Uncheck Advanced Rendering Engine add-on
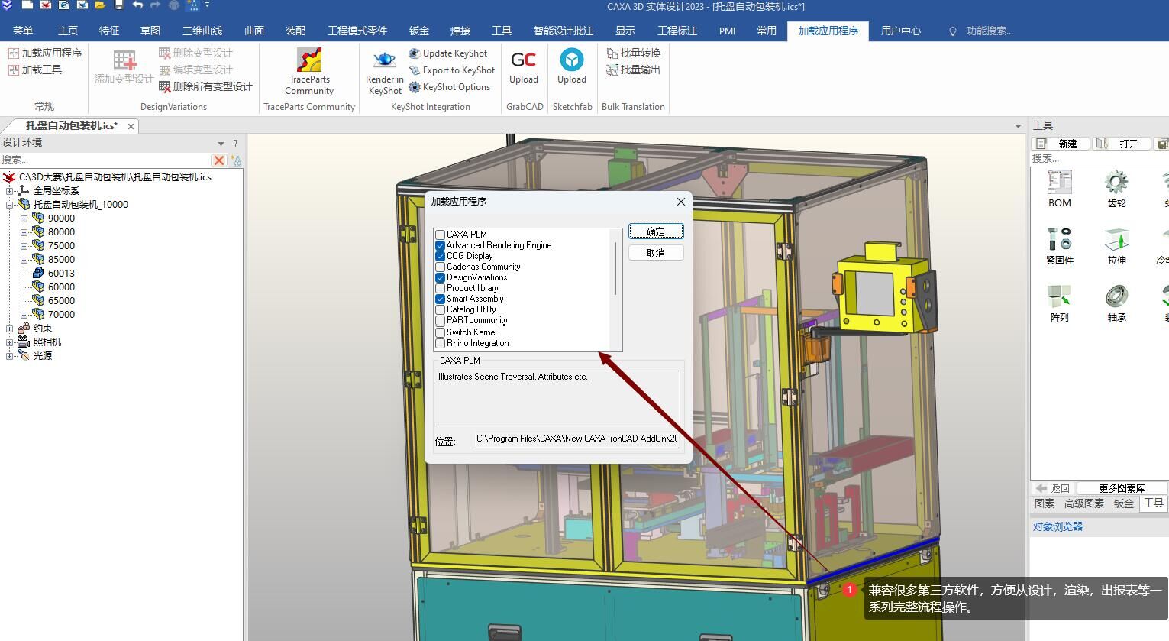The width and height of the screenshot is (1169, 641). 440,245
